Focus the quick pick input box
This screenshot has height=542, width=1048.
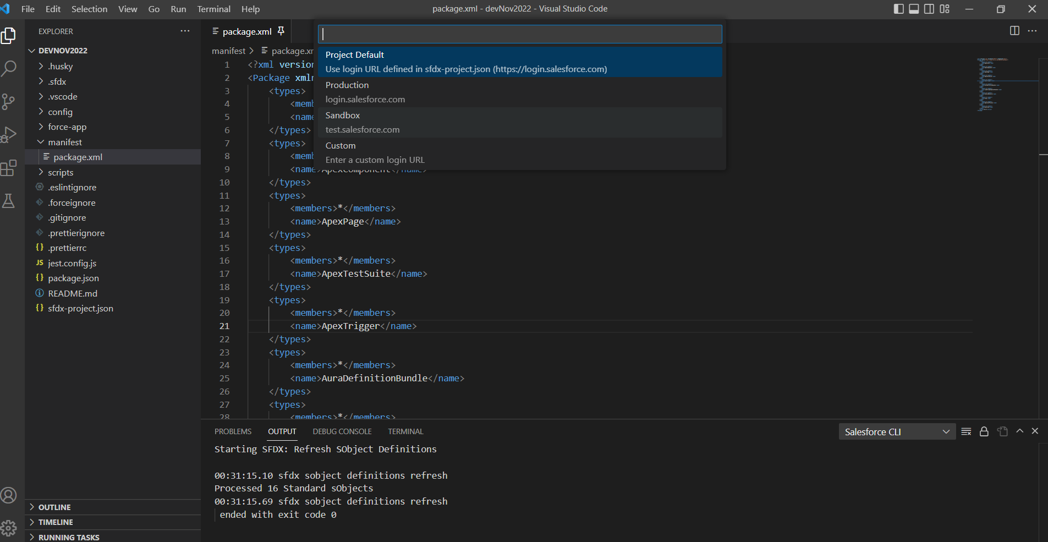coord(520,34)
